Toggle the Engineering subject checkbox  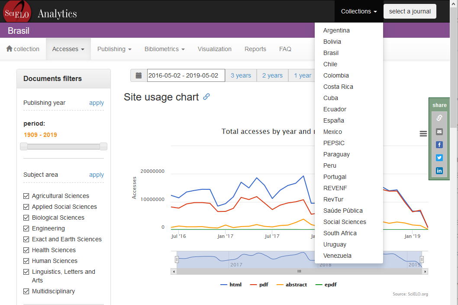pyautogui.click(x=26, y=228)
